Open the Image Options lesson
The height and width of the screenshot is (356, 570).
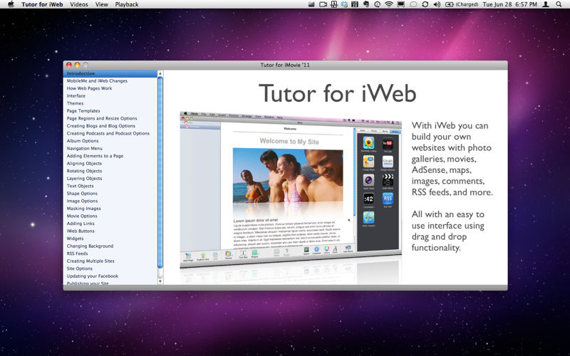pos(82,201)
